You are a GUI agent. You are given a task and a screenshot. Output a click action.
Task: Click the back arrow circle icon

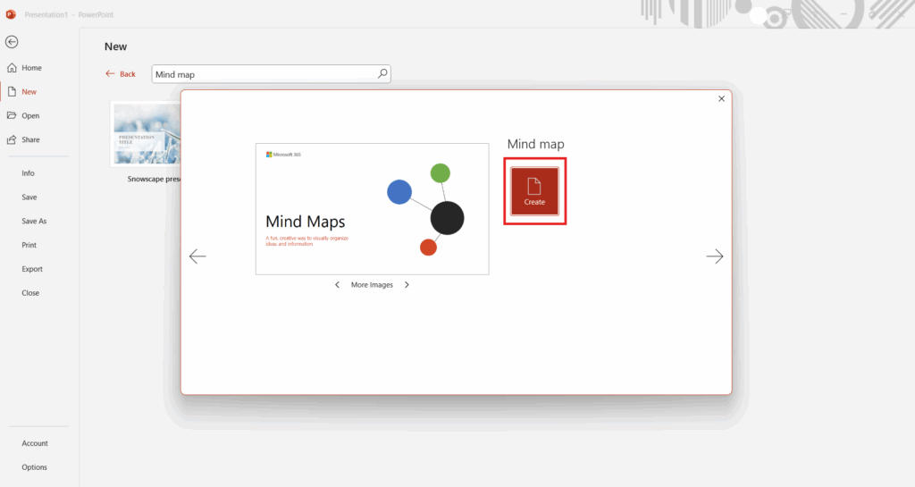coord(12,42)
